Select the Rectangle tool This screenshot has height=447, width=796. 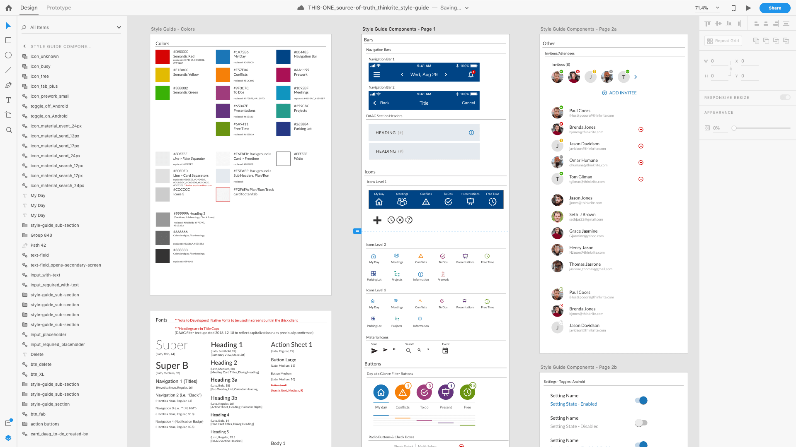click(x=8, y=40)
